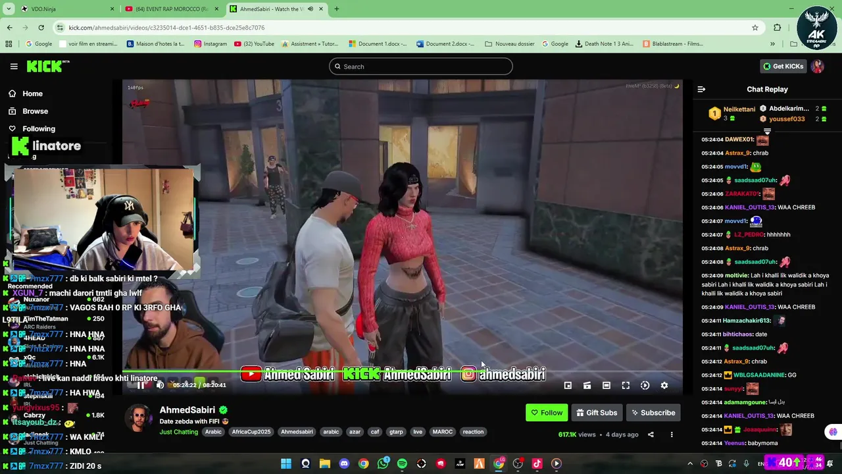Open picture-in-picture mini player
842x474 pixels.
(x=568, y=385)
